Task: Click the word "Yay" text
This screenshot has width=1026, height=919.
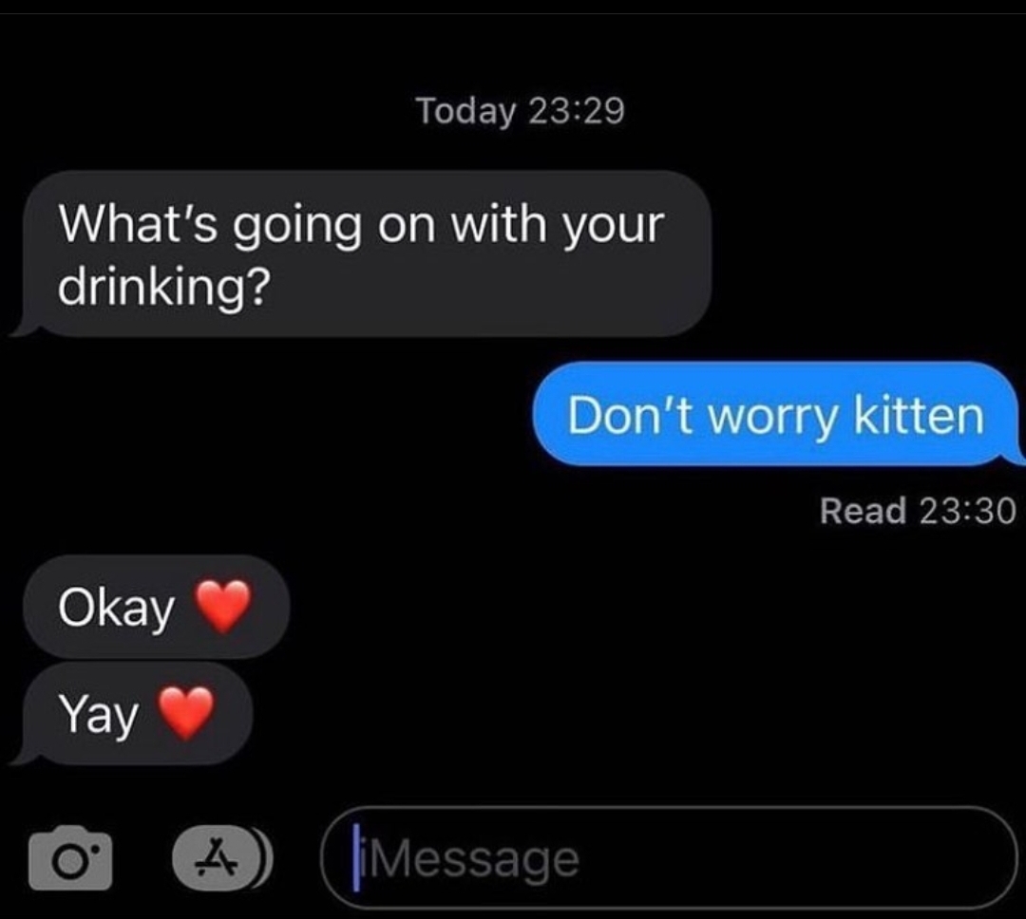Action: (98, 715)
